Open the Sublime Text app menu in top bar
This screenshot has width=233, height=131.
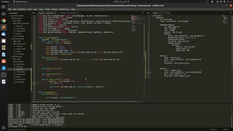[21, 1]
